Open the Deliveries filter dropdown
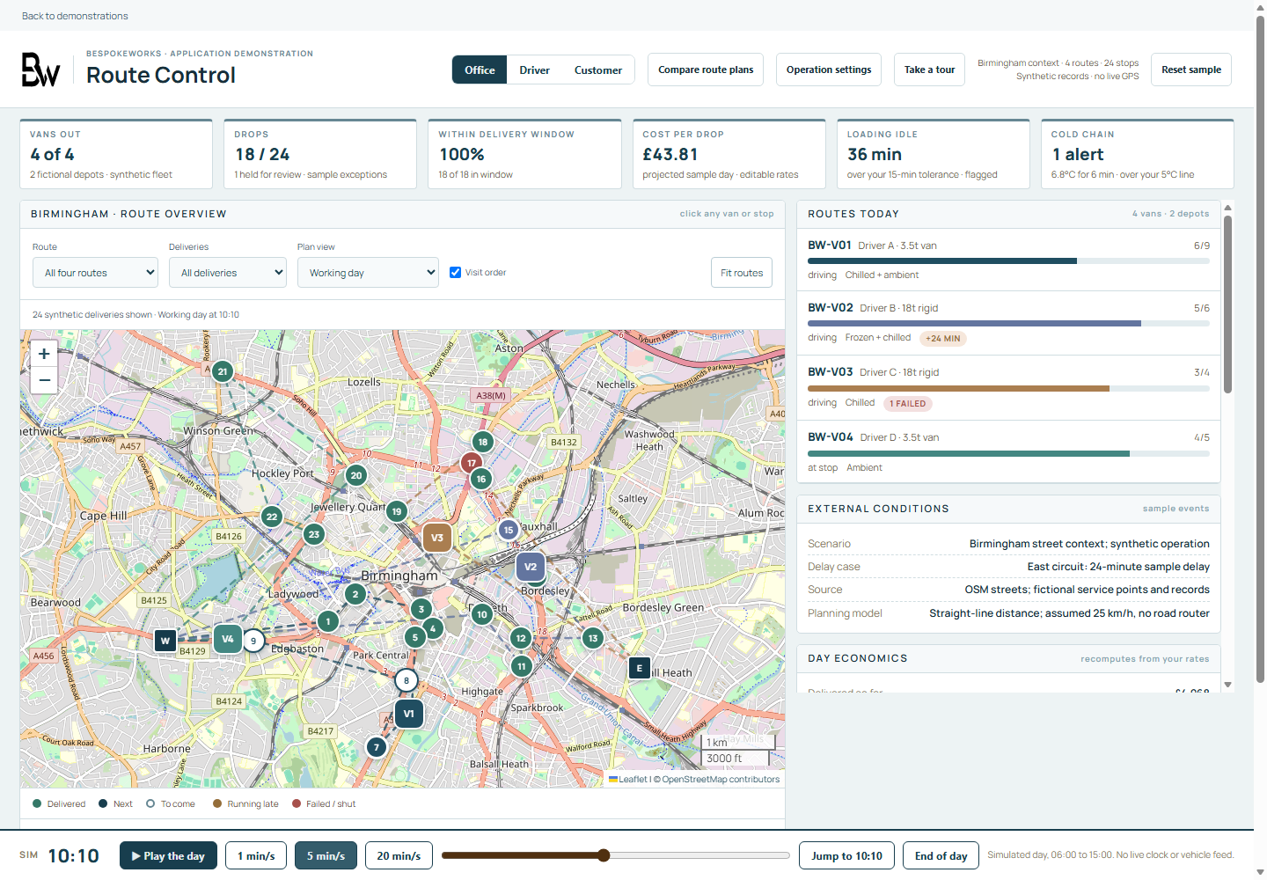 [228, 273]
